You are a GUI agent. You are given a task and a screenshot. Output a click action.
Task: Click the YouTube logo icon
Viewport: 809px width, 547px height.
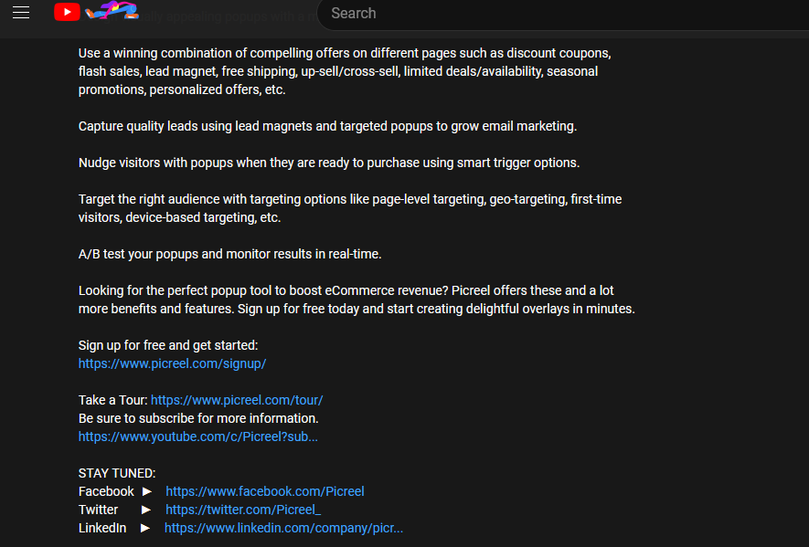tap(67, 12)
